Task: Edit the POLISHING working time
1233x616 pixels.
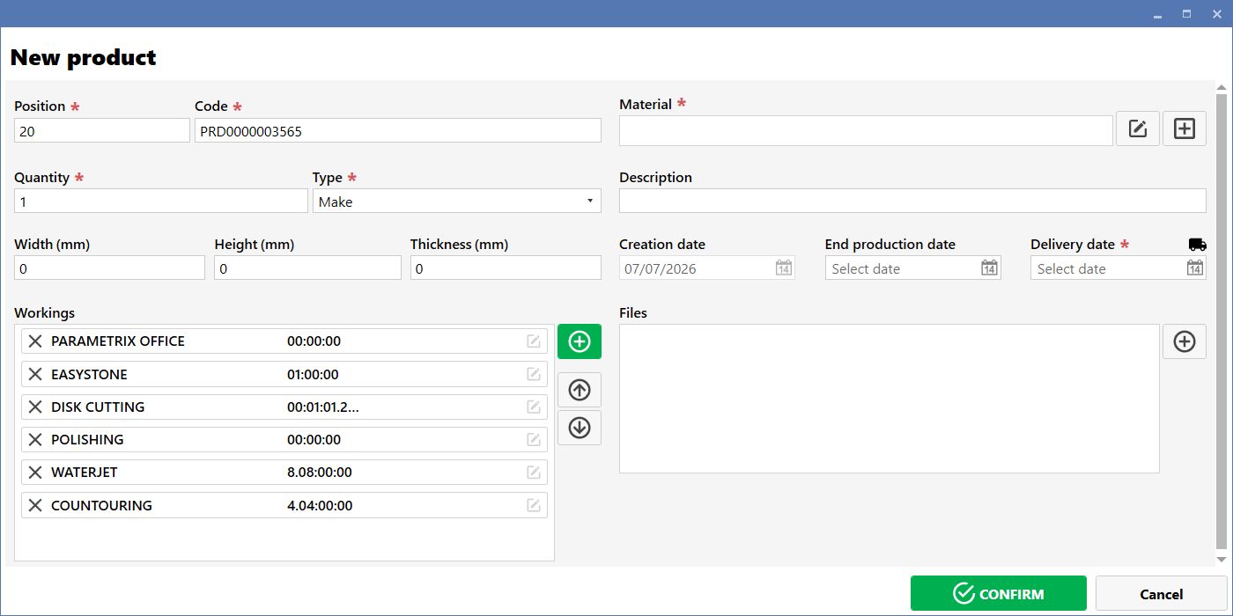Action: point(534,439)
